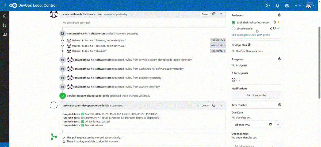Click the DevOps Loop infinity logo
The height and width of the screenshot is (147, 321).
point(13,5)
